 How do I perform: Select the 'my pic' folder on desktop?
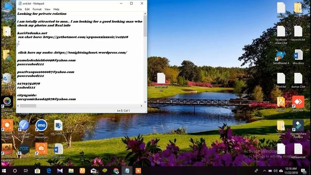click(298, 10)
